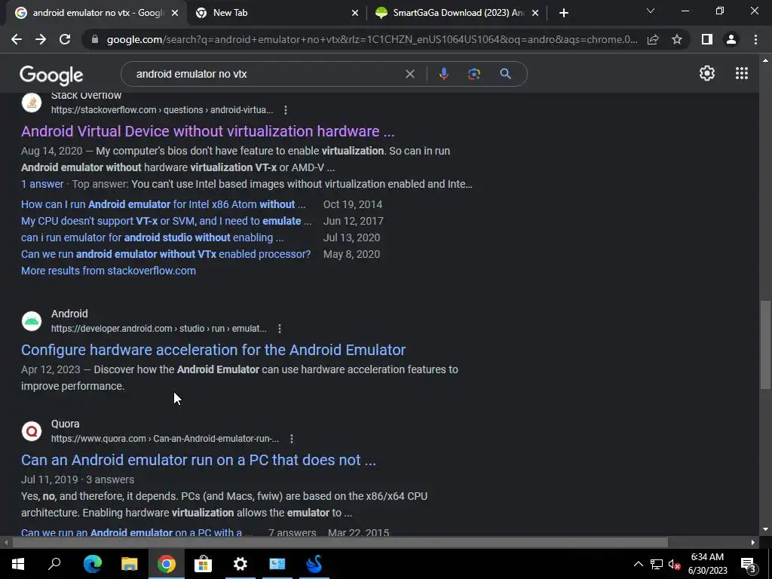Open the Chrome three-dot menu
This screenshot has width=772, height=579.
[755, 39]
